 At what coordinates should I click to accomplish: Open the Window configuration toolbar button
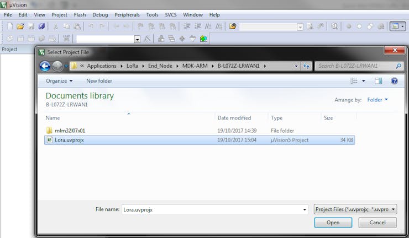click(397, 26)
